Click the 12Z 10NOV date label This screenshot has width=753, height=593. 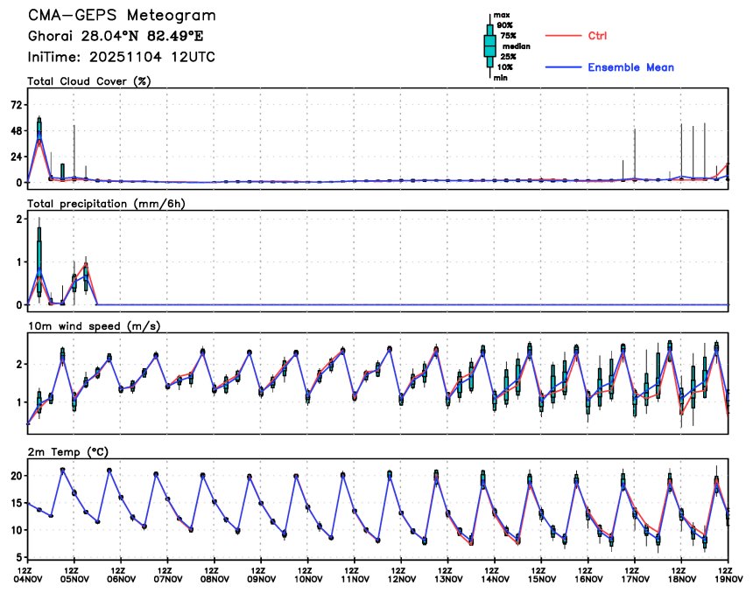(x=308, y=575)
